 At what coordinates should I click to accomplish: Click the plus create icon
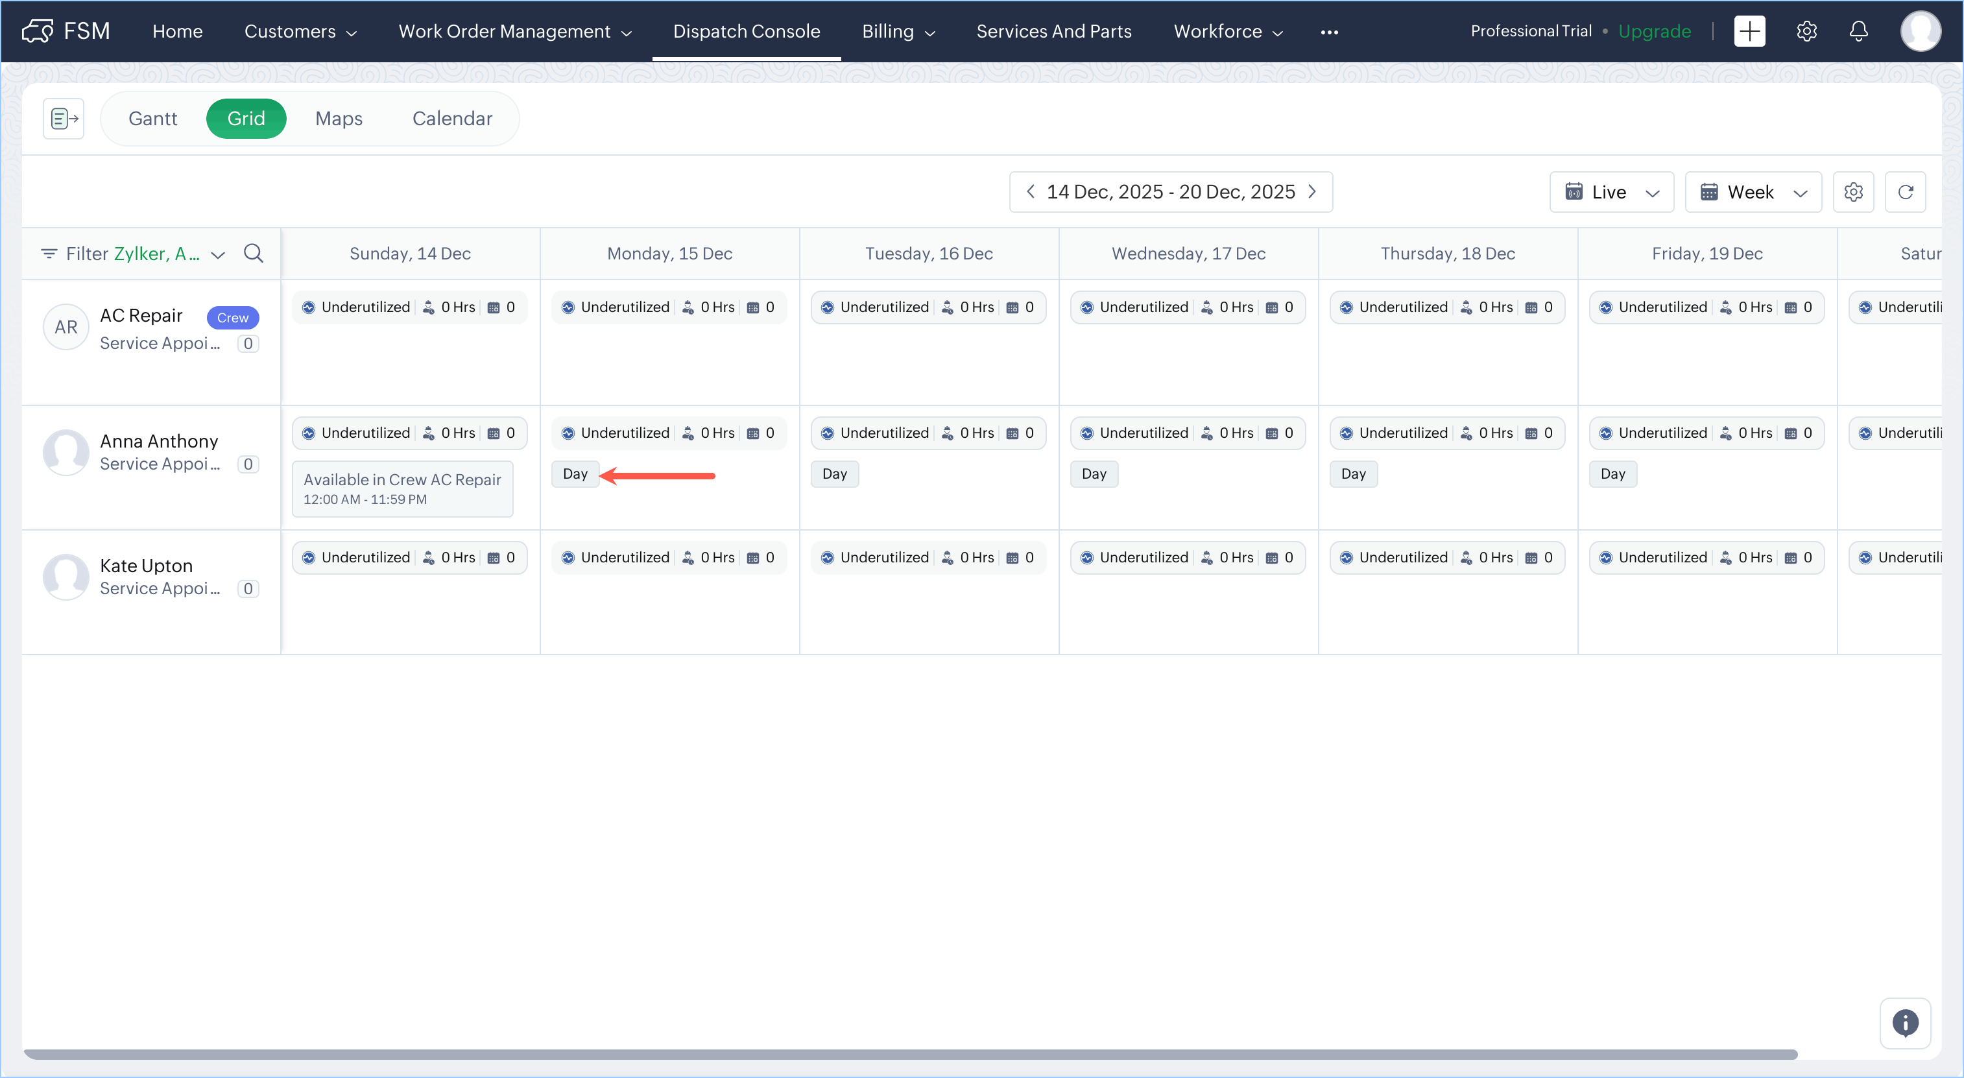1749,31
